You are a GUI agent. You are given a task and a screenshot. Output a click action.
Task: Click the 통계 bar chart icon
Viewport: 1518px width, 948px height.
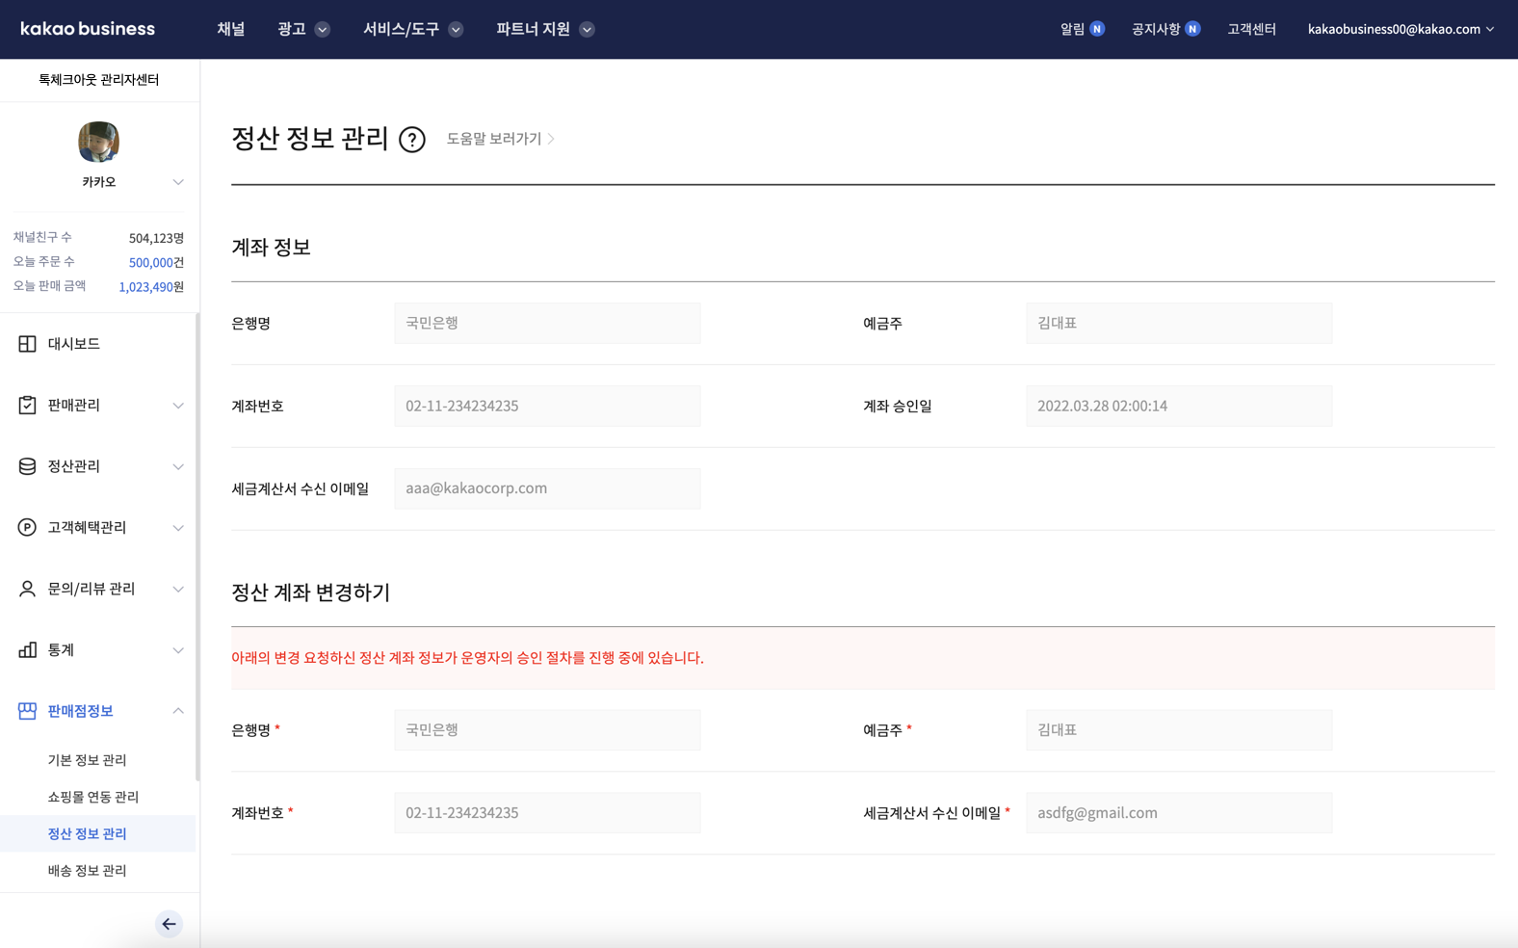(x=27, y=650)
